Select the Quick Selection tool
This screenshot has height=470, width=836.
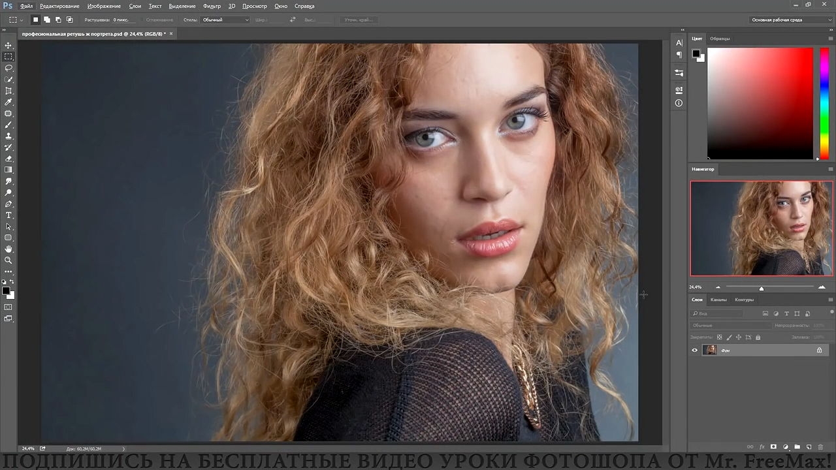[8, 80]
